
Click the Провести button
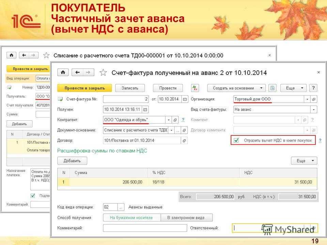click(x=168, y=88)
